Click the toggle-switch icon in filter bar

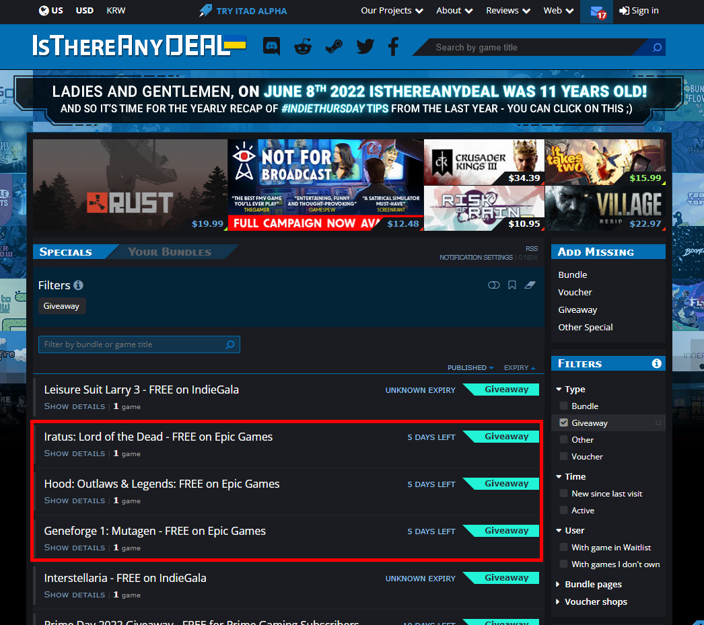pyautogui.click(x=494, y=285)
